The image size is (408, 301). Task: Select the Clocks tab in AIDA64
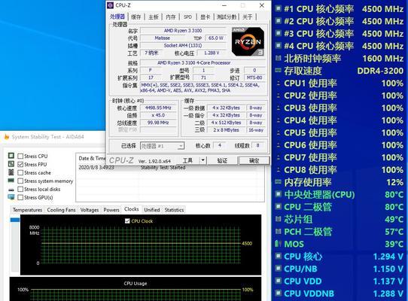pos(132,209)
